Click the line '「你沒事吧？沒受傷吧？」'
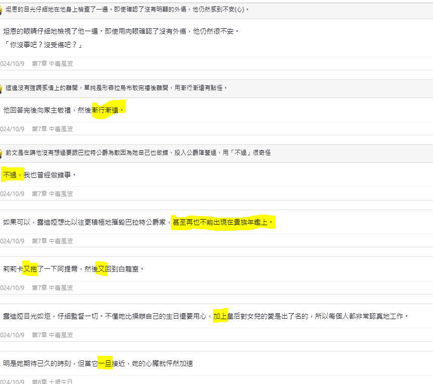 pos(43,45)
